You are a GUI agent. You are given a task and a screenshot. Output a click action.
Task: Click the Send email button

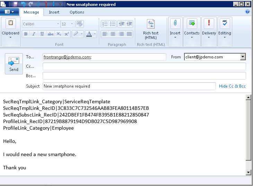click(x=14, y=64)
